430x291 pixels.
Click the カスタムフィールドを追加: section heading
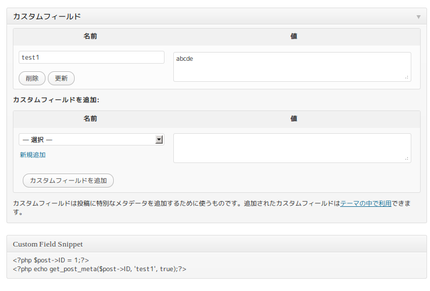[56, 100]
